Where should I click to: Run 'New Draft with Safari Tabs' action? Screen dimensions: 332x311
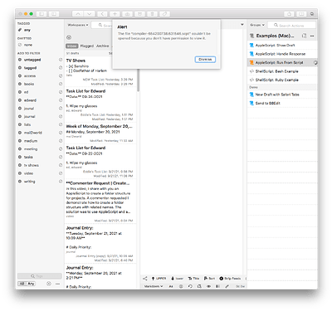(x=282, y=95)
